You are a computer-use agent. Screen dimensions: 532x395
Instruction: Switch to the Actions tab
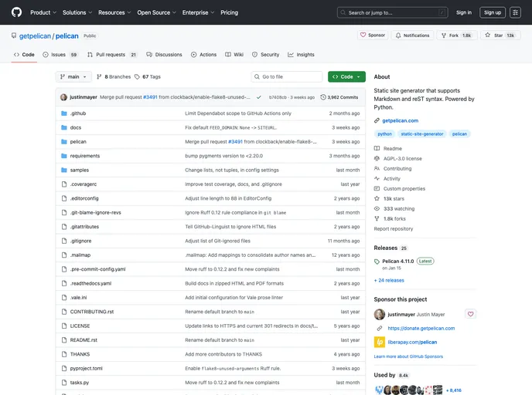203,55
